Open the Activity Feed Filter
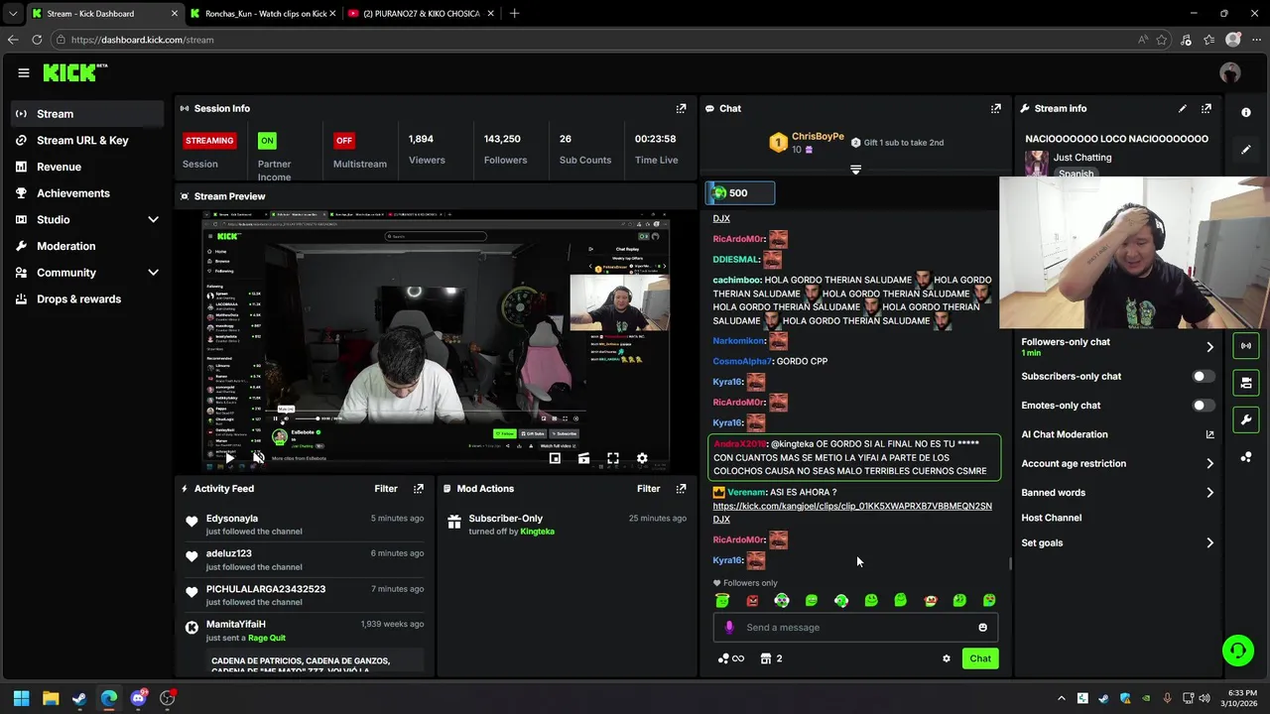 tap(386, 488)
